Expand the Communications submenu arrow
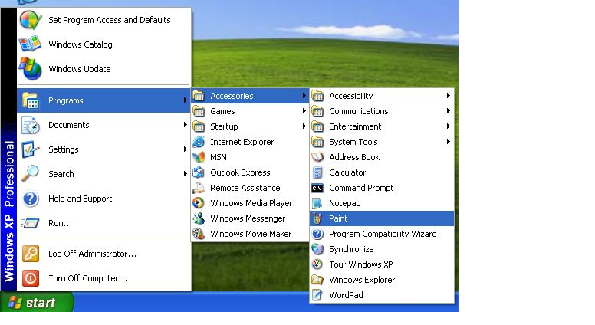595x325 pixels. 448,110
